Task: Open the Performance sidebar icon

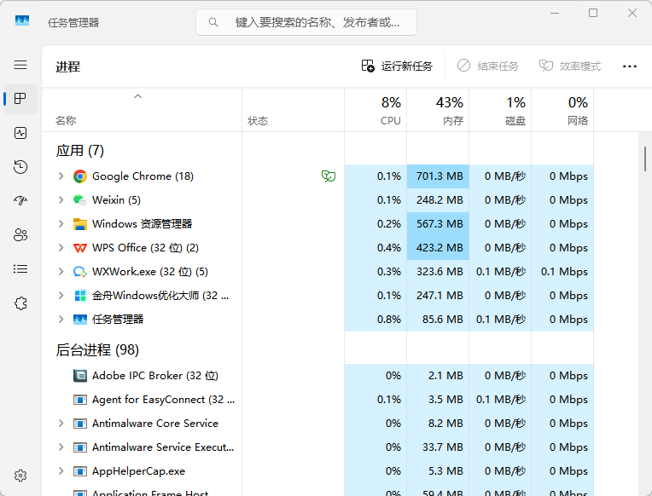Action: coord(20,133)
